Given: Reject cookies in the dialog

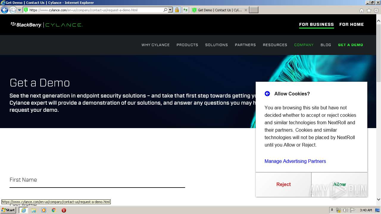Looking at the screenshot, I should tap(283, 184).
